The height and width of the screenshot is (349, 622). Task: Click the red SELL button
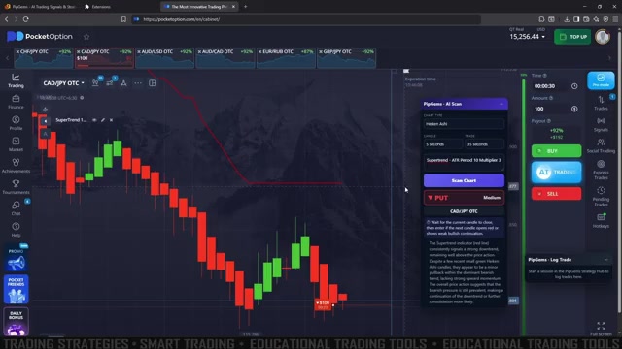click(x=556, y=194)
